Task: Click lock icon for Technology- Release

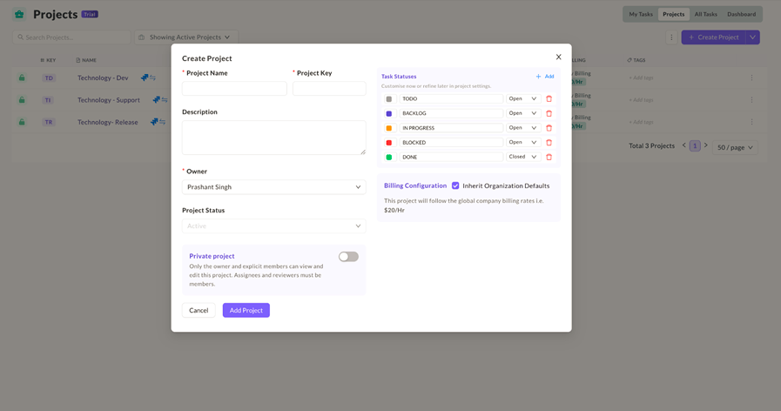Action: pyautogui.click(x=22, y=122)
